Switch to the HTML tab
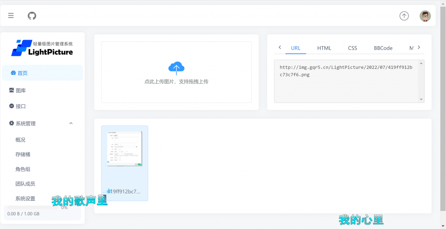This screenshot has height=229, width=446. click(x=324, y=48)
